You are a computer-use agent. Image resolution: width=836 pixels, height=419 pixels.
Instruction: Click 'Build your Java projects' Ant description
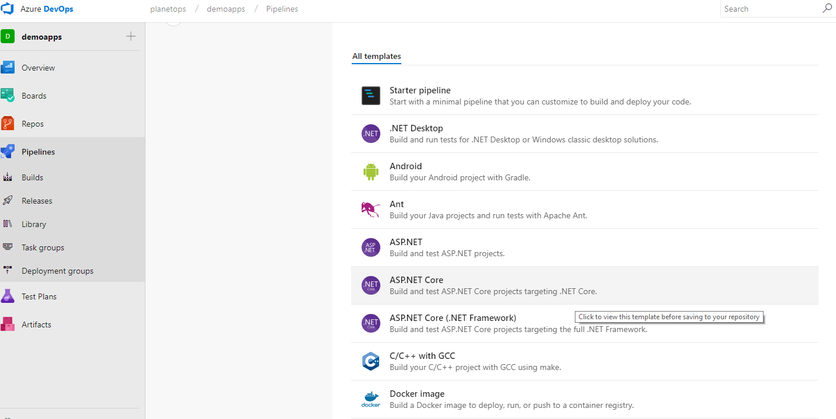(x=488, y=215)
